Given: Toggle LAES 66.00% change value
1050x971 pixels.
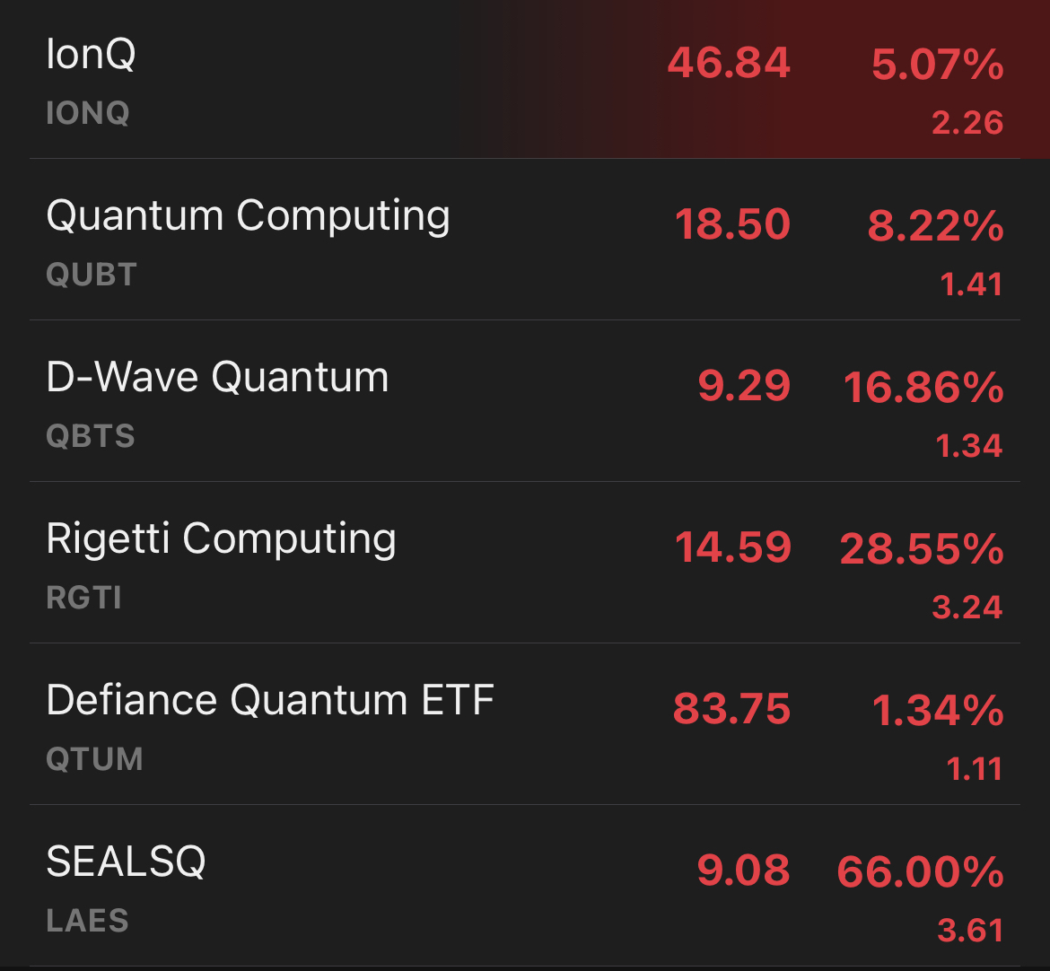Looking at the screenshot, I should (920, 872).
